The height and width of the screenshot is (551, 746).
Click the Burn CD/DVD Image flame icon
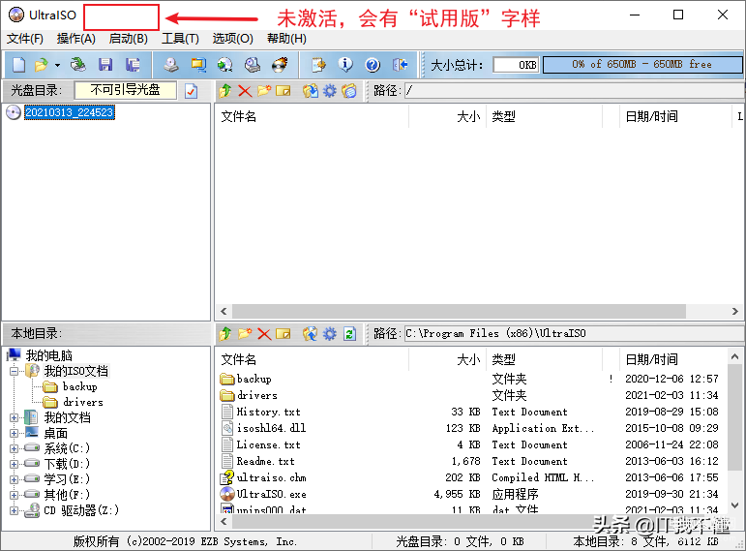(x=280, y=64)
